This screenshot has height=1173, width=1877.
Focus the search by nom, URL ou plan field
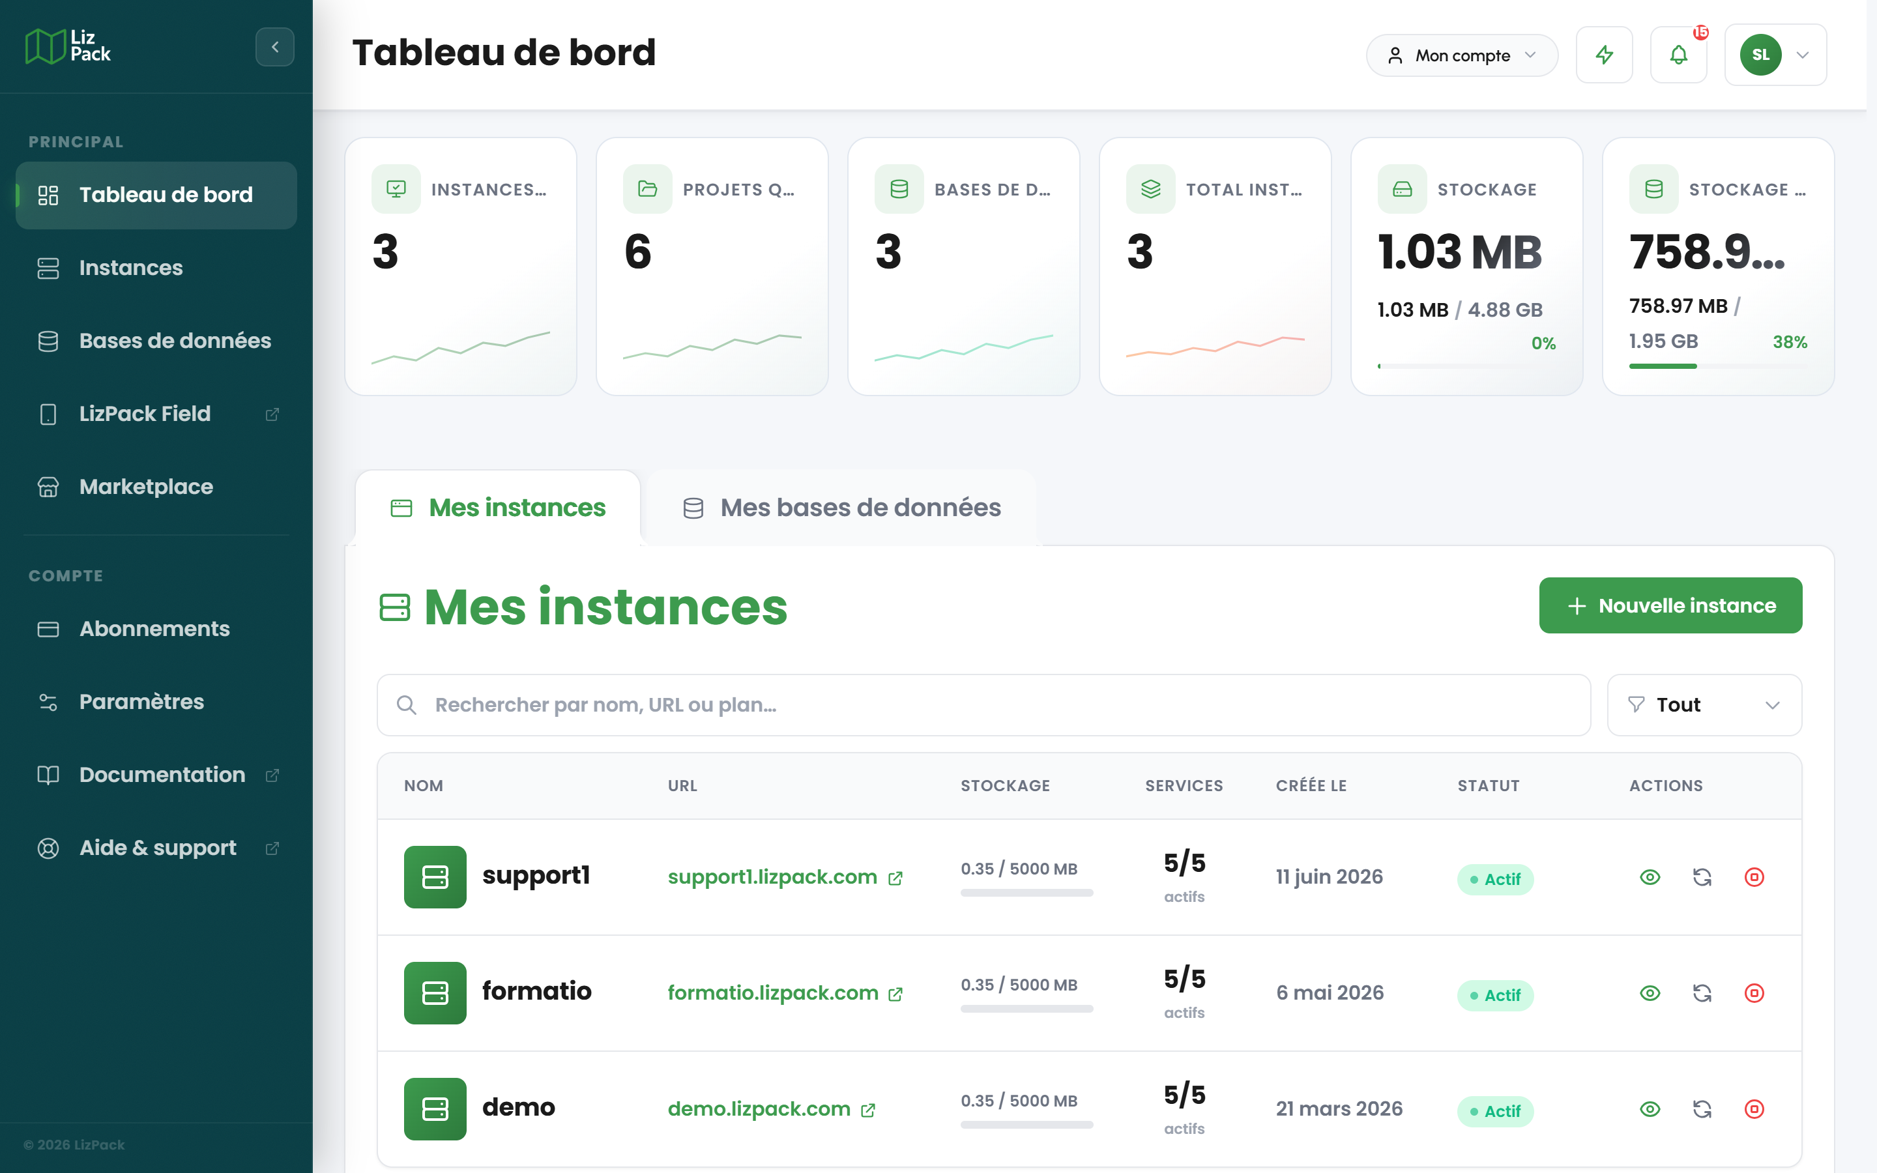coord(983,704)
